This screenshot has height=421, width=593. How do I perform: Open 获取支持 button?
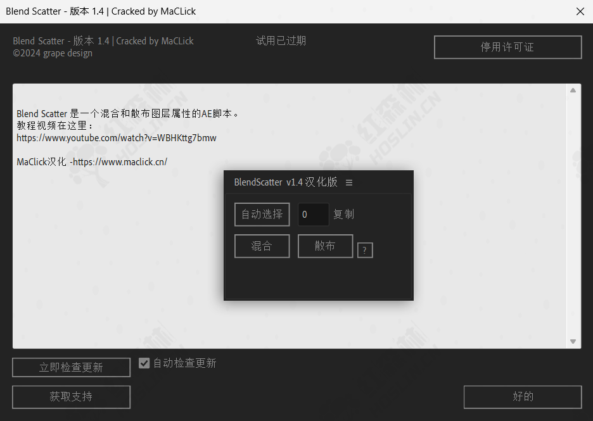coord(71,397)
